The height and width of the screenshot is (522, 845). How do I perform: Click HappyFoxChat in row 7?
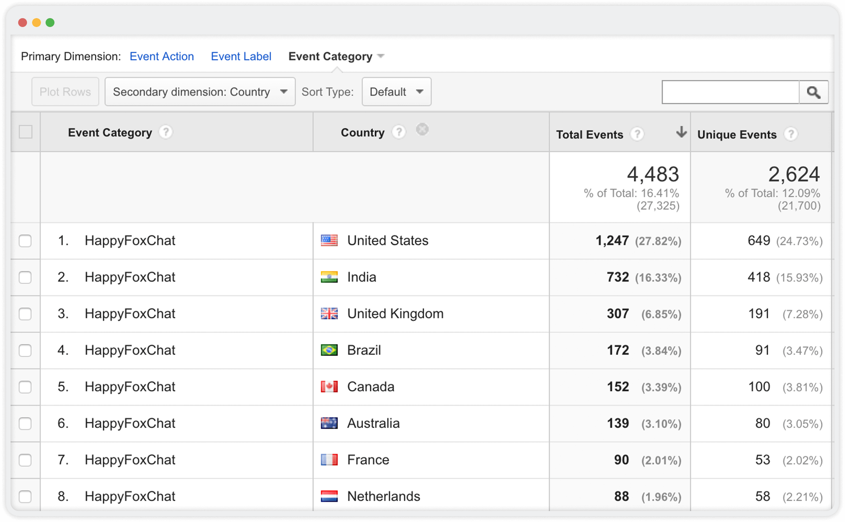[x=130, y=460]
